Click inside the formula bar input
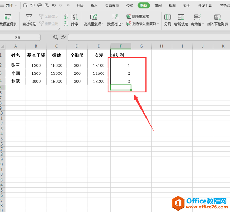 pos(149,37)
